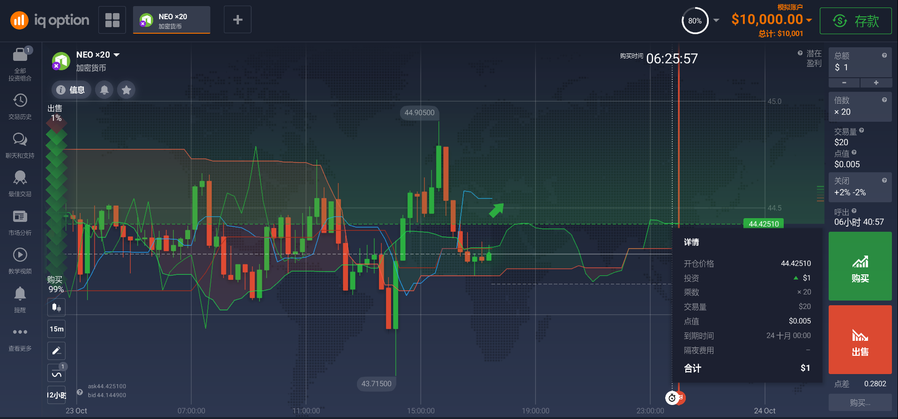
Task: Open the chart grid layout selector
Action: click(112, 20)
